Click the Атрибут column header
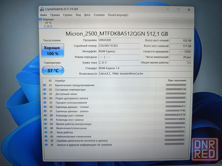Screen dimensions: 222x166 (x=60, y=81)
